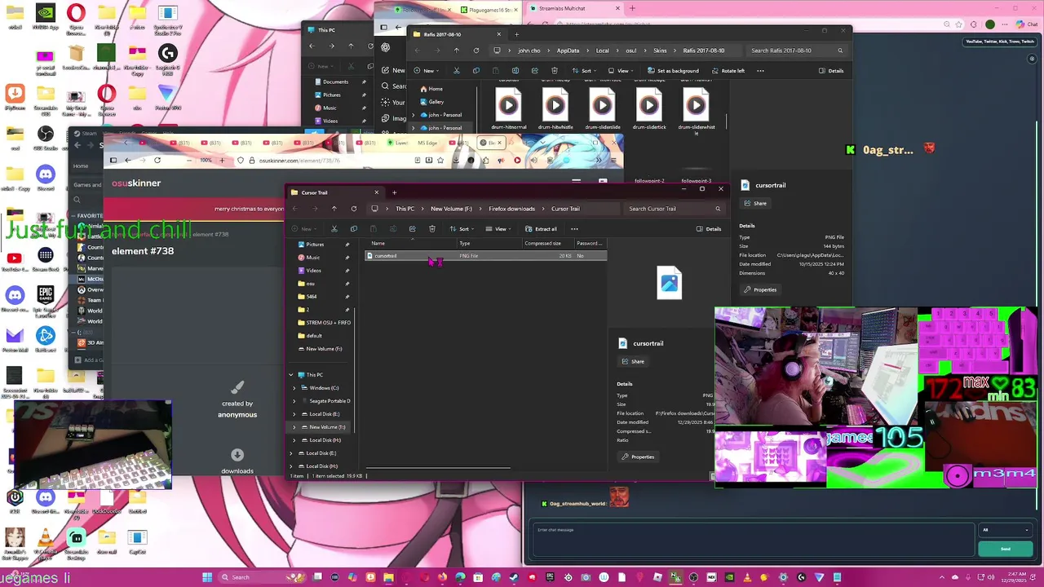Click Copy icon in Rafis 2017-08-10 toolbar

pos(476,71)
